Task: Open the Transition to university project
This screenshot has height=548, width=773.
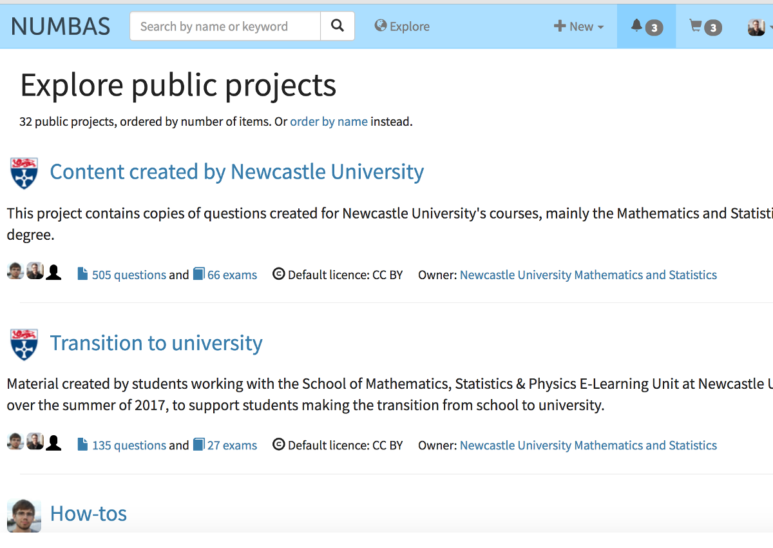Action: coord(157,343)
